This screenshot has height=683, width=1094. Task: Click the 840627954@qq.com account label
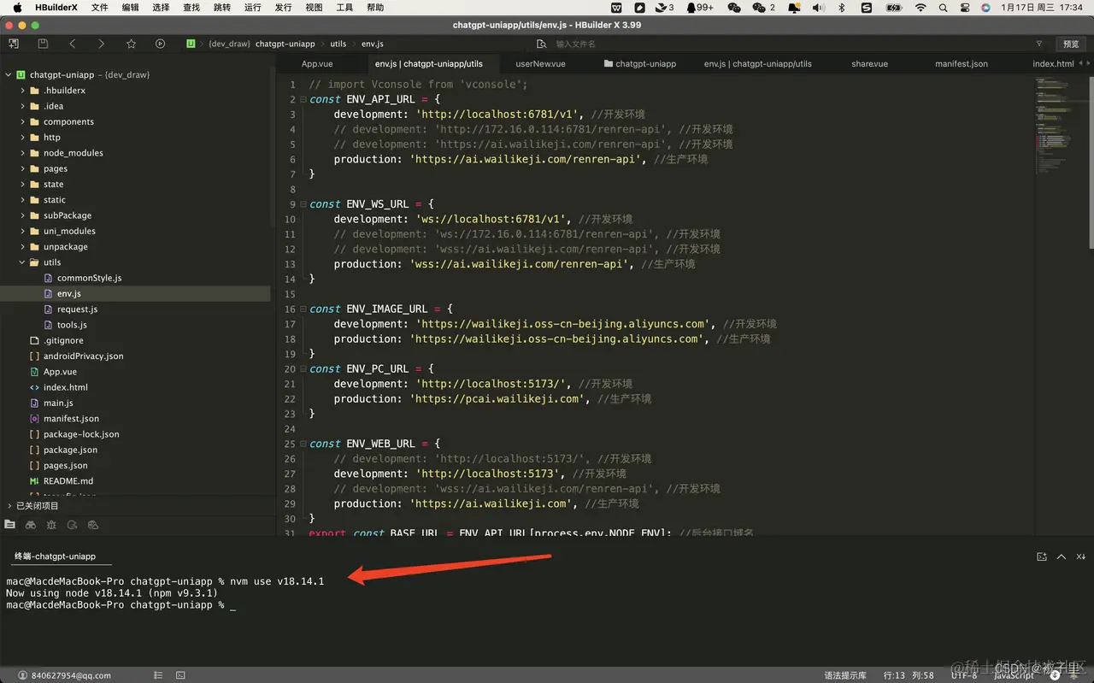[71, 675]
